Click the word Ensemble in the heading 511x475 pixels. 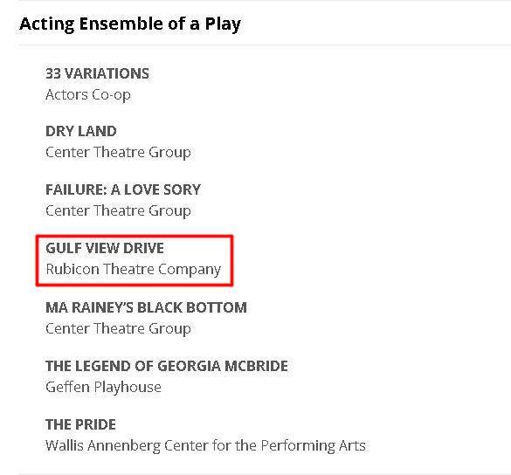click(121, 24)
